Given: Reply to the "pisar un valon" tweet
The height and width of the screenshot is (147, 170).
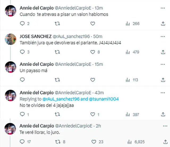Looking at the screenshot, I should (23, 24).
